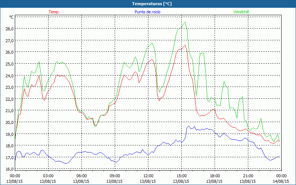Click the 26,0 y-axis value

click(10, 52)
